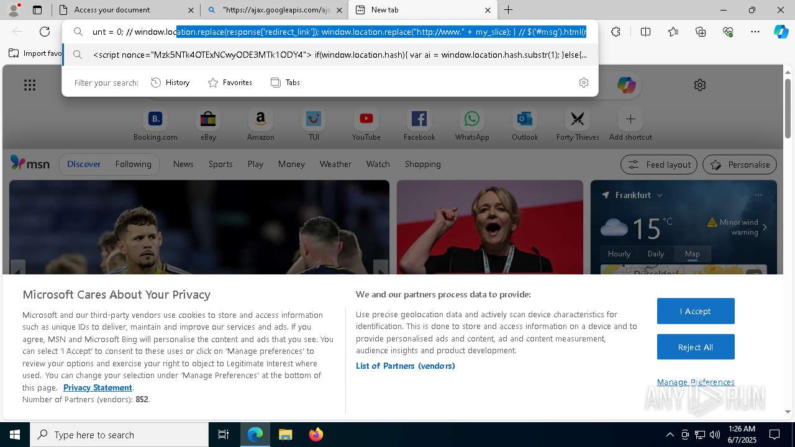This screenshot has width=795, height=447.
Task: Launch Firefox from the taskbar
Action: (316, 435)
